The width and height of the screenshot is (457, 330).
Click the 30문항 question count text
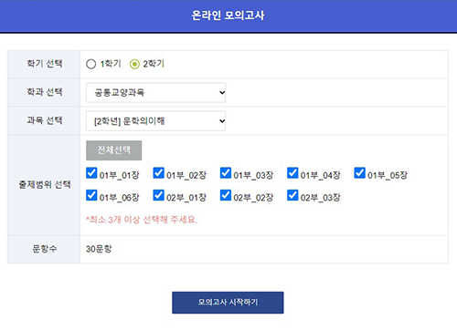[99, 249]
